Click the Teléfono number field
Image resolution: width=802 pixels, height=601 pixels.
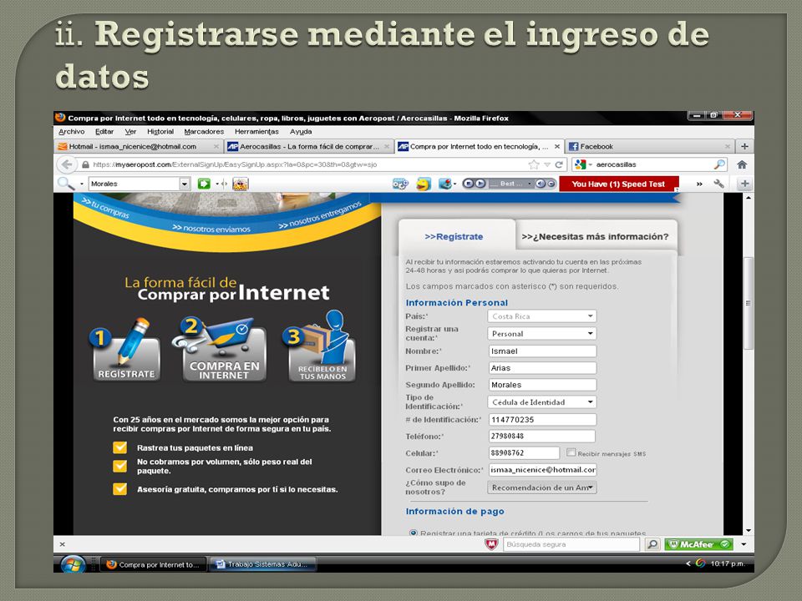(542, 436)
